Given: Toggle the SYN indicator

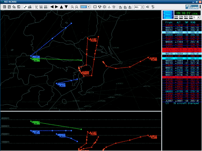Looking at the screenshot, I should (x=181, y=17).
